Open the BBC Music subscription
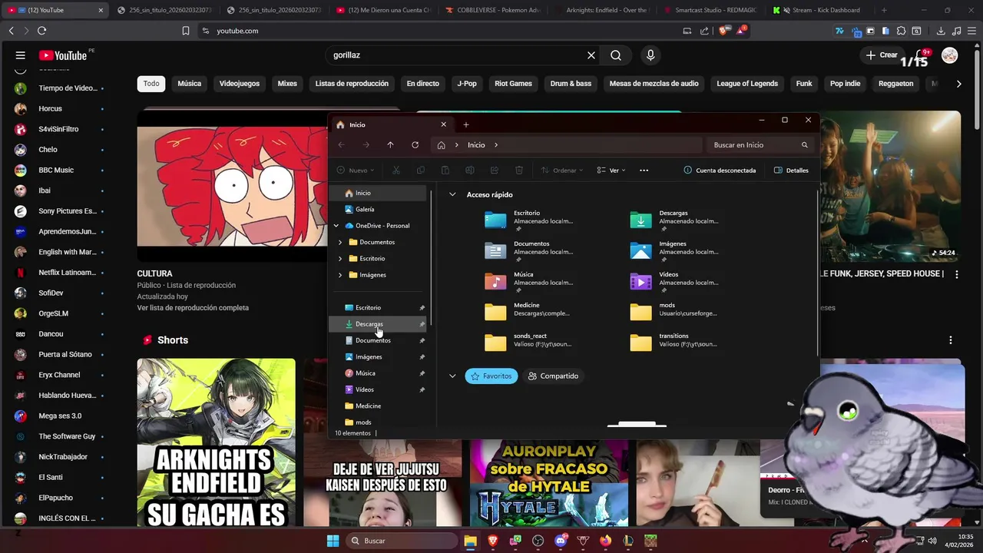This screenshot has height=553, width=983. click(x=56, y=170)
